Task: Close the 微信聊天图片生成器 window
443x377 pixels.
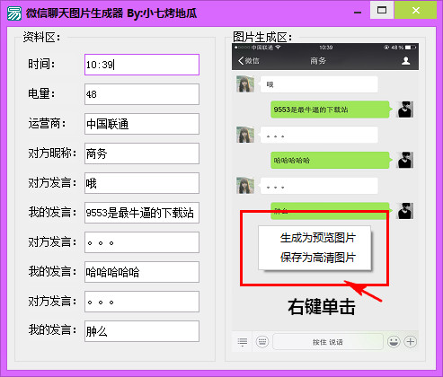Action: pyautogui.click(x=416, y=10)
